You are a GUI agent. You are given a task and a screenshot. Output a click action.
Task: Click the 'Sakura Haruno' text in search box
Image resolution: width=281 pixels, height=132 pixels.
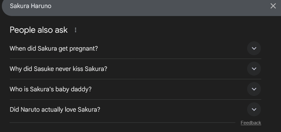click(x=31, y=6)
